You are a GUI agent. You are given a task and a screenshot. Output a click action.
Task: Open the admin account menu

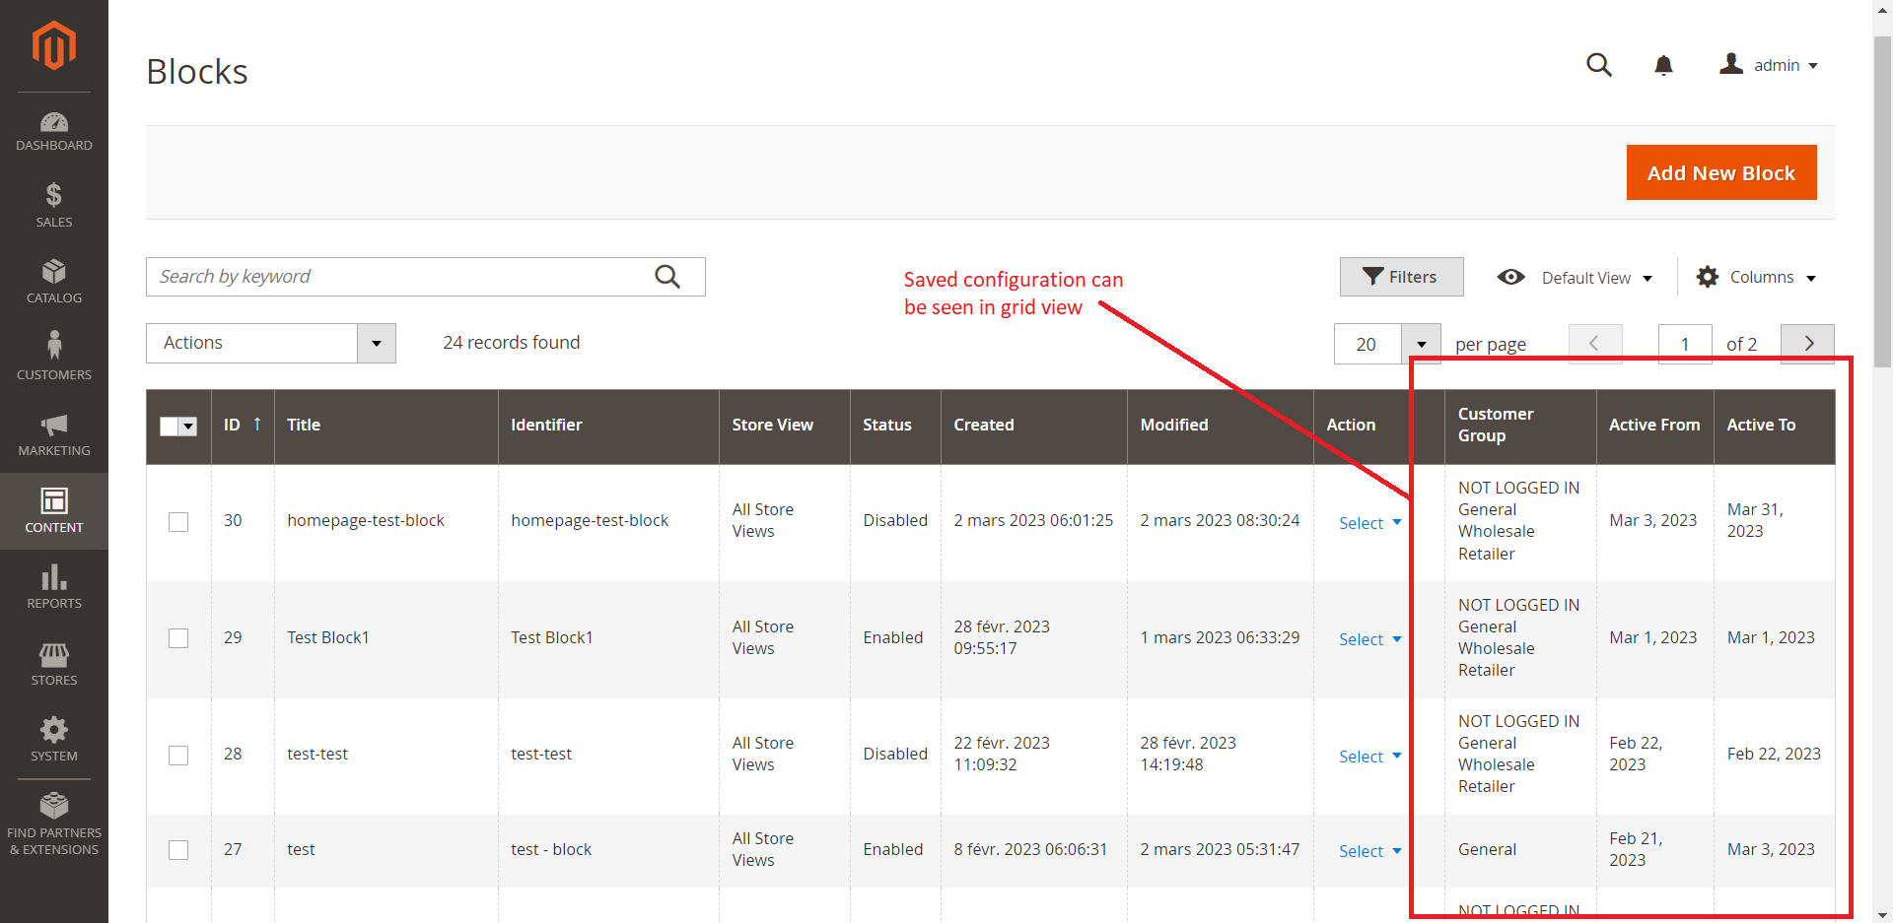pos(1768,65)
